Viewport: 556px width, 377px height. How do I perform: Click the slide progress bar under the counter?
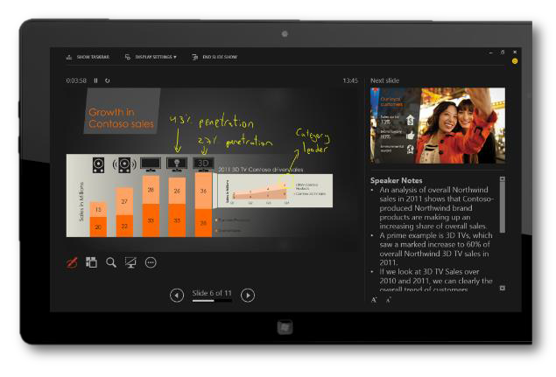[212, 301]
